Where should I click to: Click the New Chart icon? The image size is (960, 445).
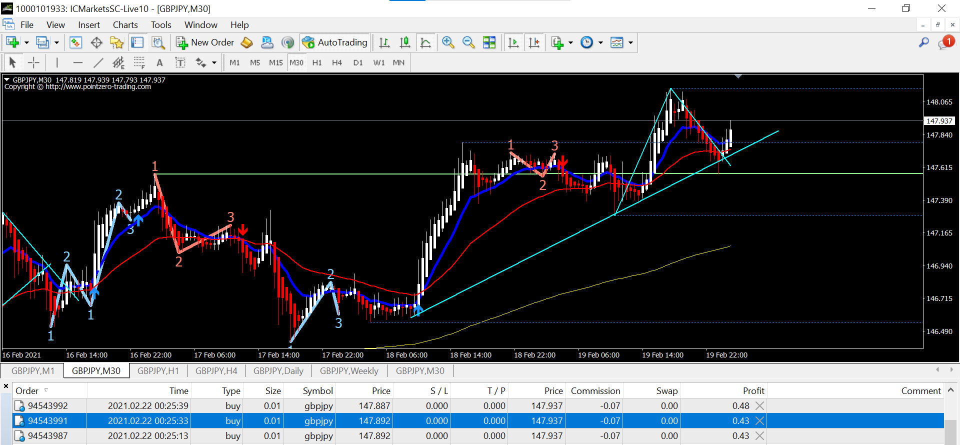tap(12, 42)
